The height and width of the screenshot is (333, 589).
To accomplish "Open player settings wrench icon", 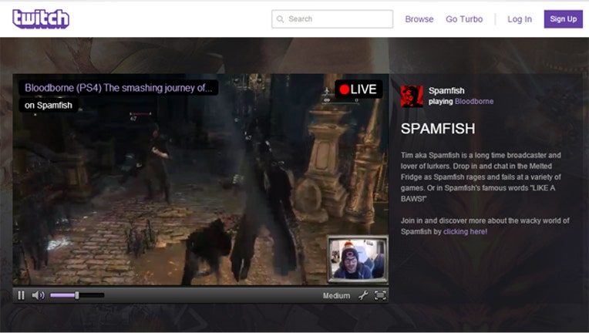I will pos(363,295).
